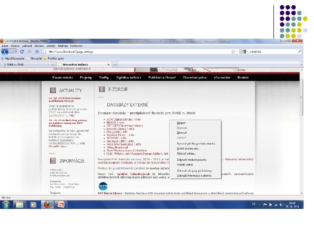This screenshot has width=314, height=235.
Task: Click the new tab button
Action: (x=115, y=65)
